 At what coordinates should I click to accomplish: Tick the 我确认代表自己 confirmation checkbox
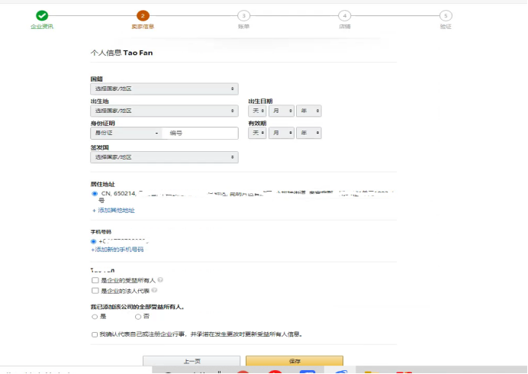click(95, 334)
